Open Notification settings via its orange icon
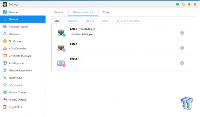 (5, 41)
